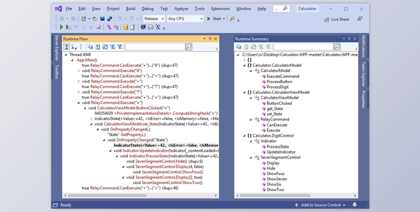Click the Redo arrow icon

coord(132,19)
